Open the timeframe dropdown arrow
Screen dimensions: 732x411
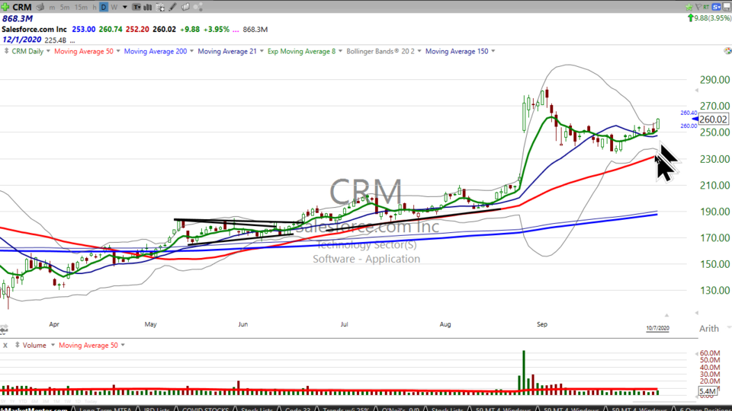click(124, 8)
